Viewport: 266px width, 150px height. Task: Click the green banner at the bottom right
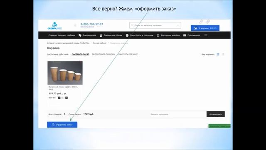click(x=219, y=126)
